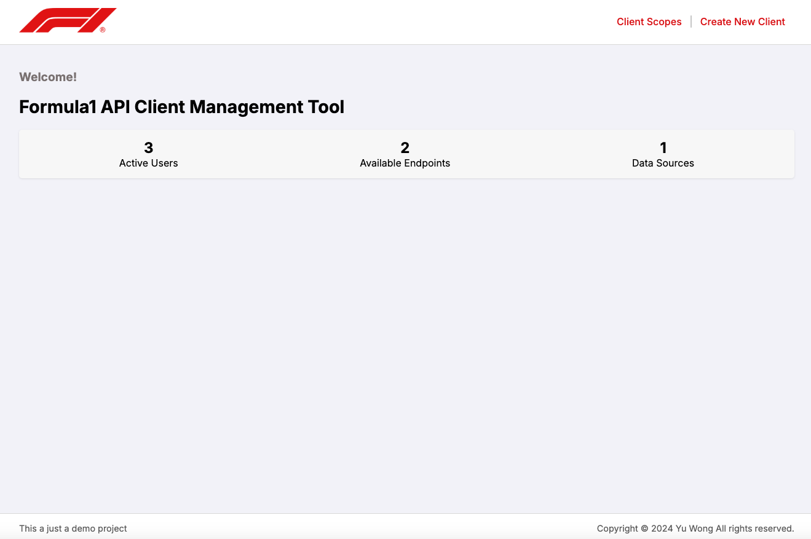Open the Create New Client link
Screen dimensions: 811x539
[x=742, y=22]
